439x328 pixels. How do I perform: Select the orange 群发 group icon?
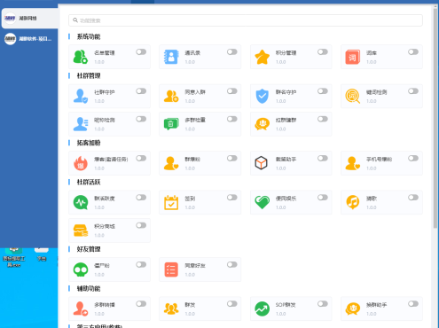coord(171,308)
